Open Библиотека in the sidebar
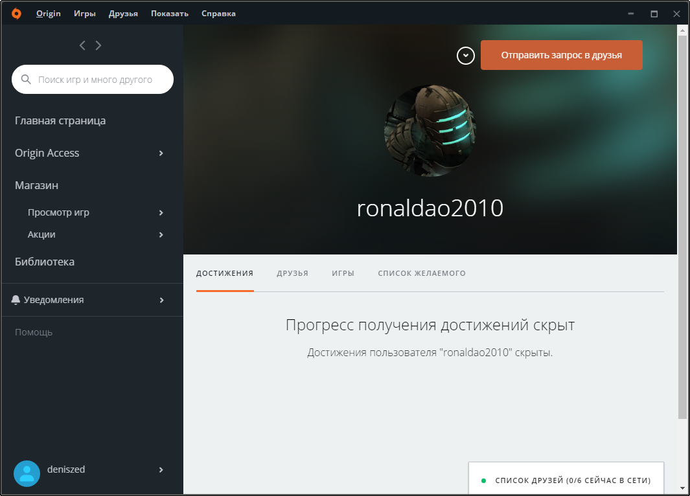 45,262
